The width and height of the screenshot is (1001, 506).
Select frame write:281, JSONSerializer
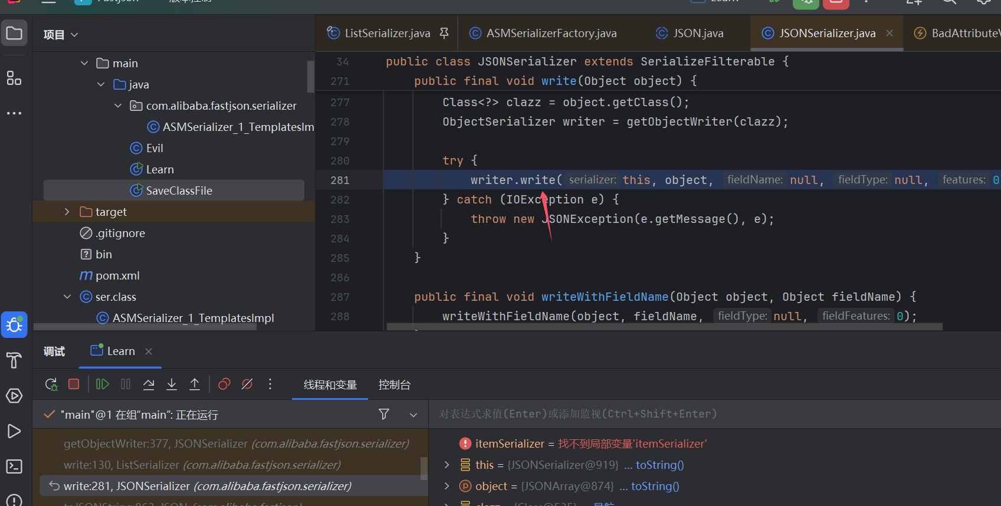(x=234, y=486)
